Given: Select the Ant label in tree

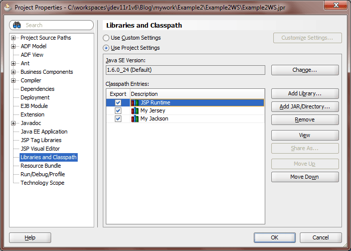Looking at the screenshot, I should click(x=25, y=63).
